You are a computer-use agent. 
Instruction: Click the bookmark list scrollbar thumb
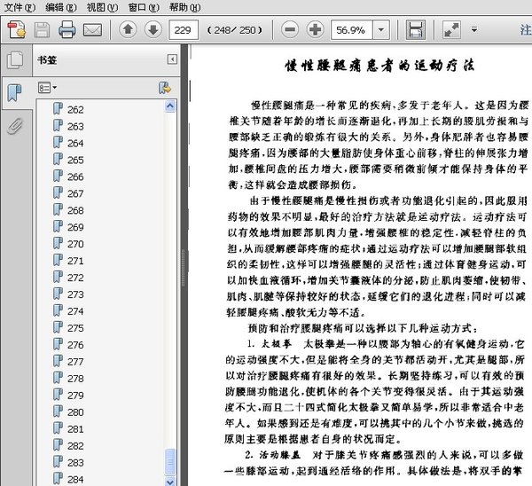coord(170,461)
